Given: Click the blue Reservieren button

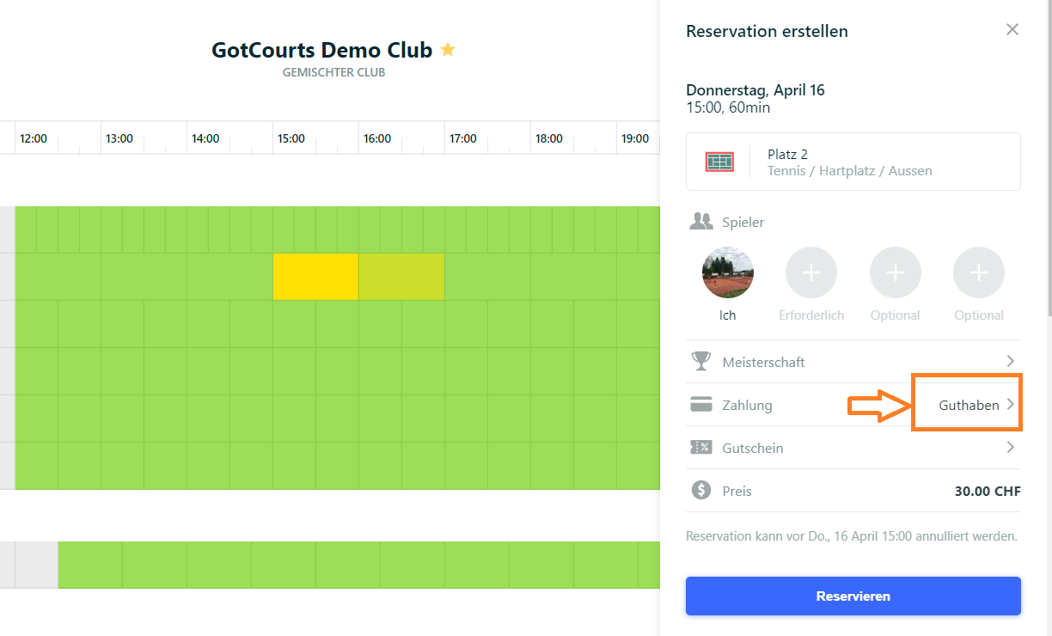Looking at the screenshot, I should [853, 596].
